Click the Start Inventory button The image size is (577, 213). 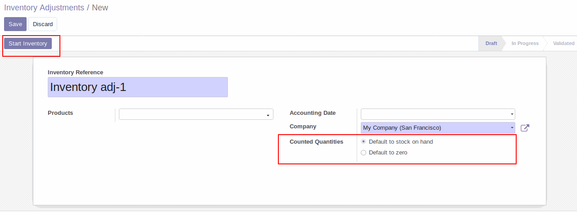(28, 43)
